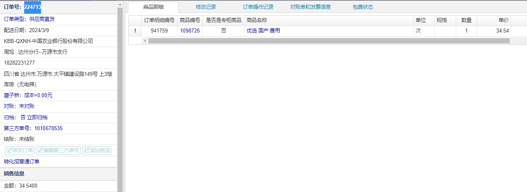The image size is (527, 192).
Task: Click the 磨子桥:成本=0.00元 line
Action: coord(28,95)
